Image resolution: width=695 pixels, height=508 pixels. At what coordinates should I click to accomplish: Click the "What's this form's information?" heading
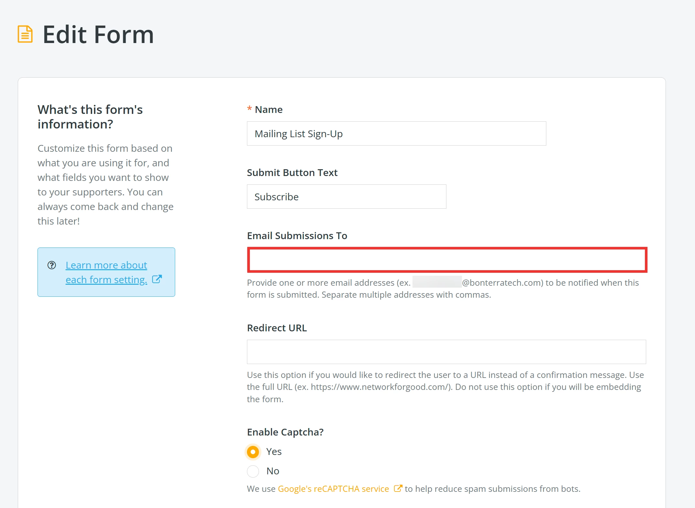[x=90, y=117]
